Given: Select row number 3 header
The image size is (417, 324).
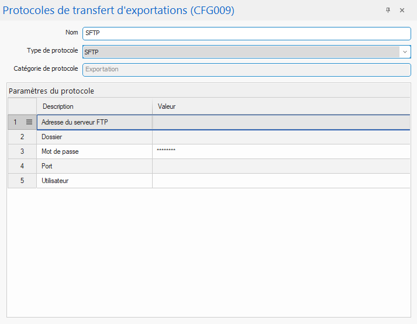Looking at the screenshot, I should tap(22, 151).
